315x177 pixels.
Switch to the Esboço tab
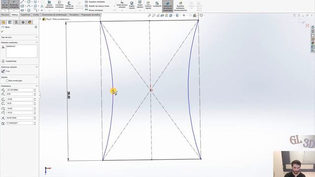[15, 15]
